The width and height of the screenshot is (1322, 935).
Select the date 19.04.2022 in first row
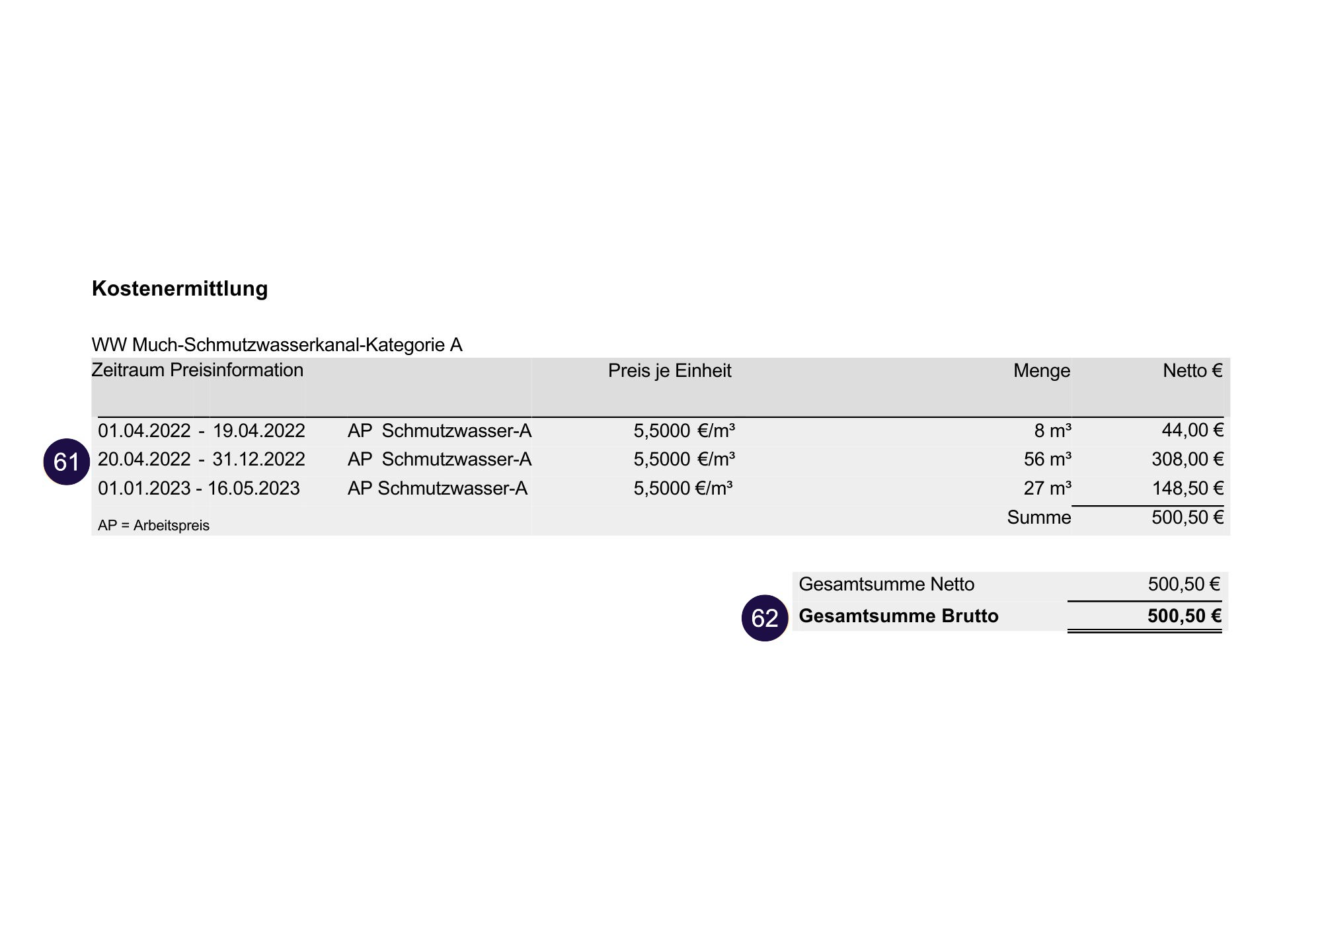tap(258, 431)
